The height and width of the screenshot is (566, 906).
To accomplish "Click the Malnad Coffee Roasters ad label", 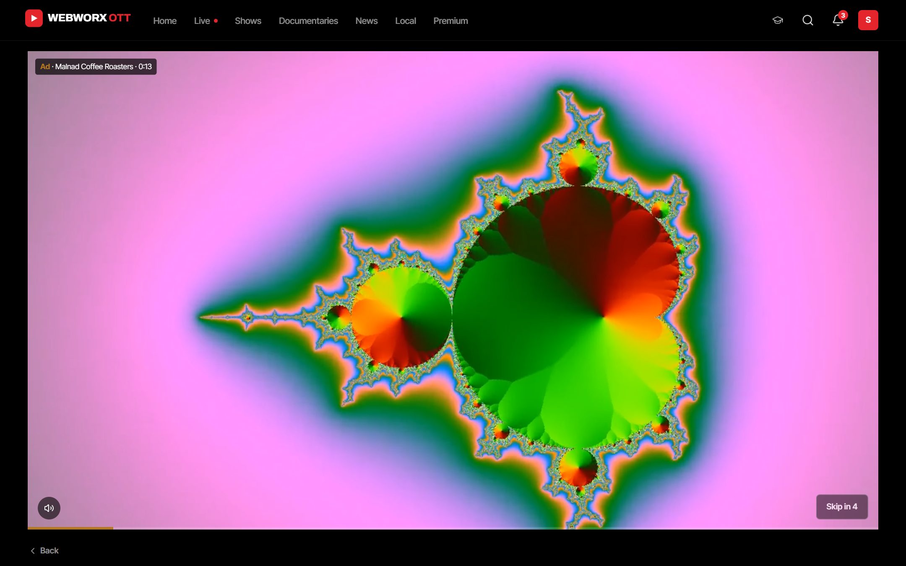I will coord(96,67).
